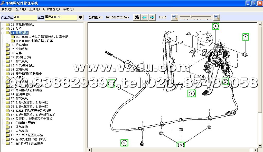Click the zoom out magnifier icon
Screen dimensions: 263x152
[175, 17]
